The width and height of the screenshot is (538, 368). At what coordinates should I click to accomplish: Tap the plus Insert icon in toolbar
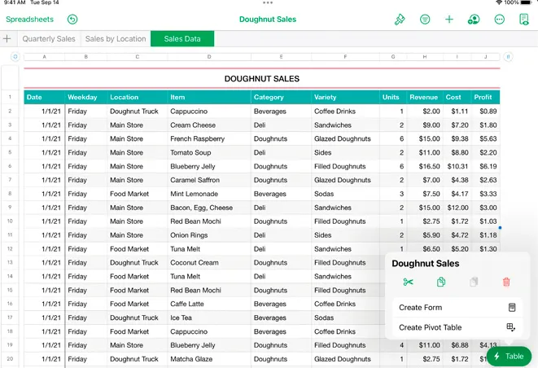449,20
